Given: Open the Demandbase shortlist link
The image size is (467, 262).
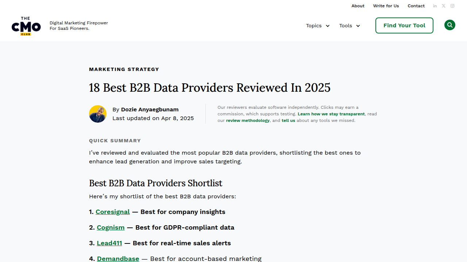Looking at the screenshot, I should [118, 259].
